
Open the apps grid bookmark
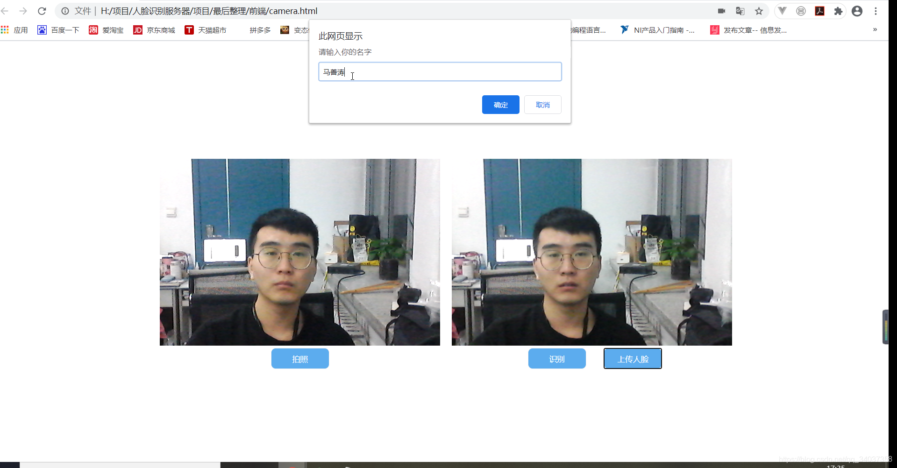[x=14, y=30]
